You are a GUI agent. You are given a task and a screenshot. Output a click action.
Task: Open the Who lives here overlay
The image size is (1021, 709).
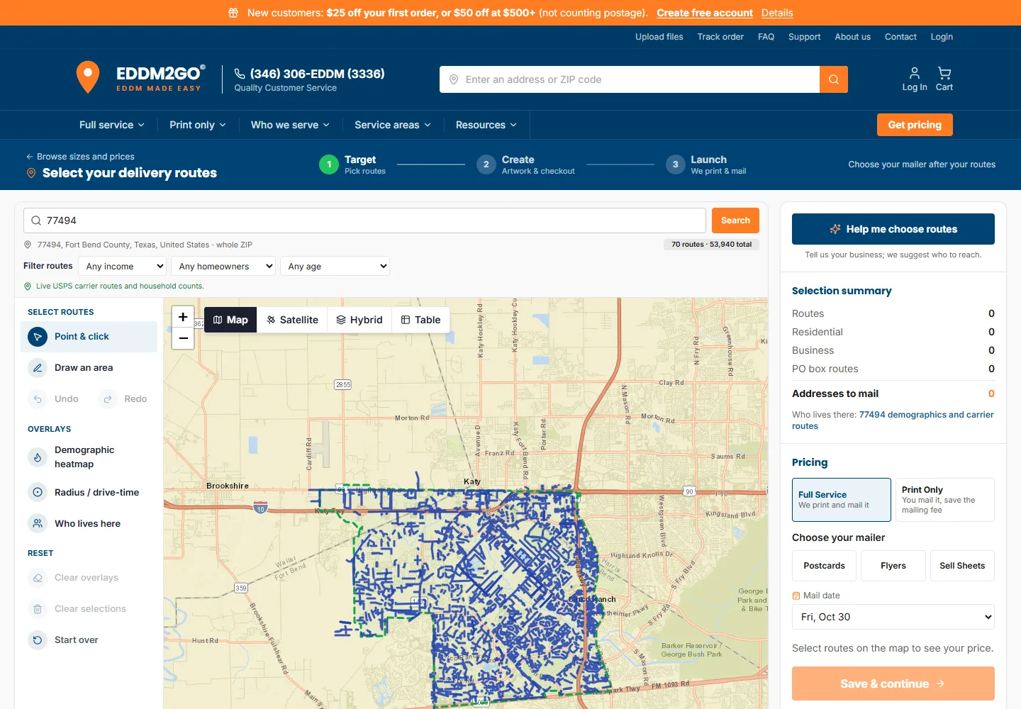89,523
